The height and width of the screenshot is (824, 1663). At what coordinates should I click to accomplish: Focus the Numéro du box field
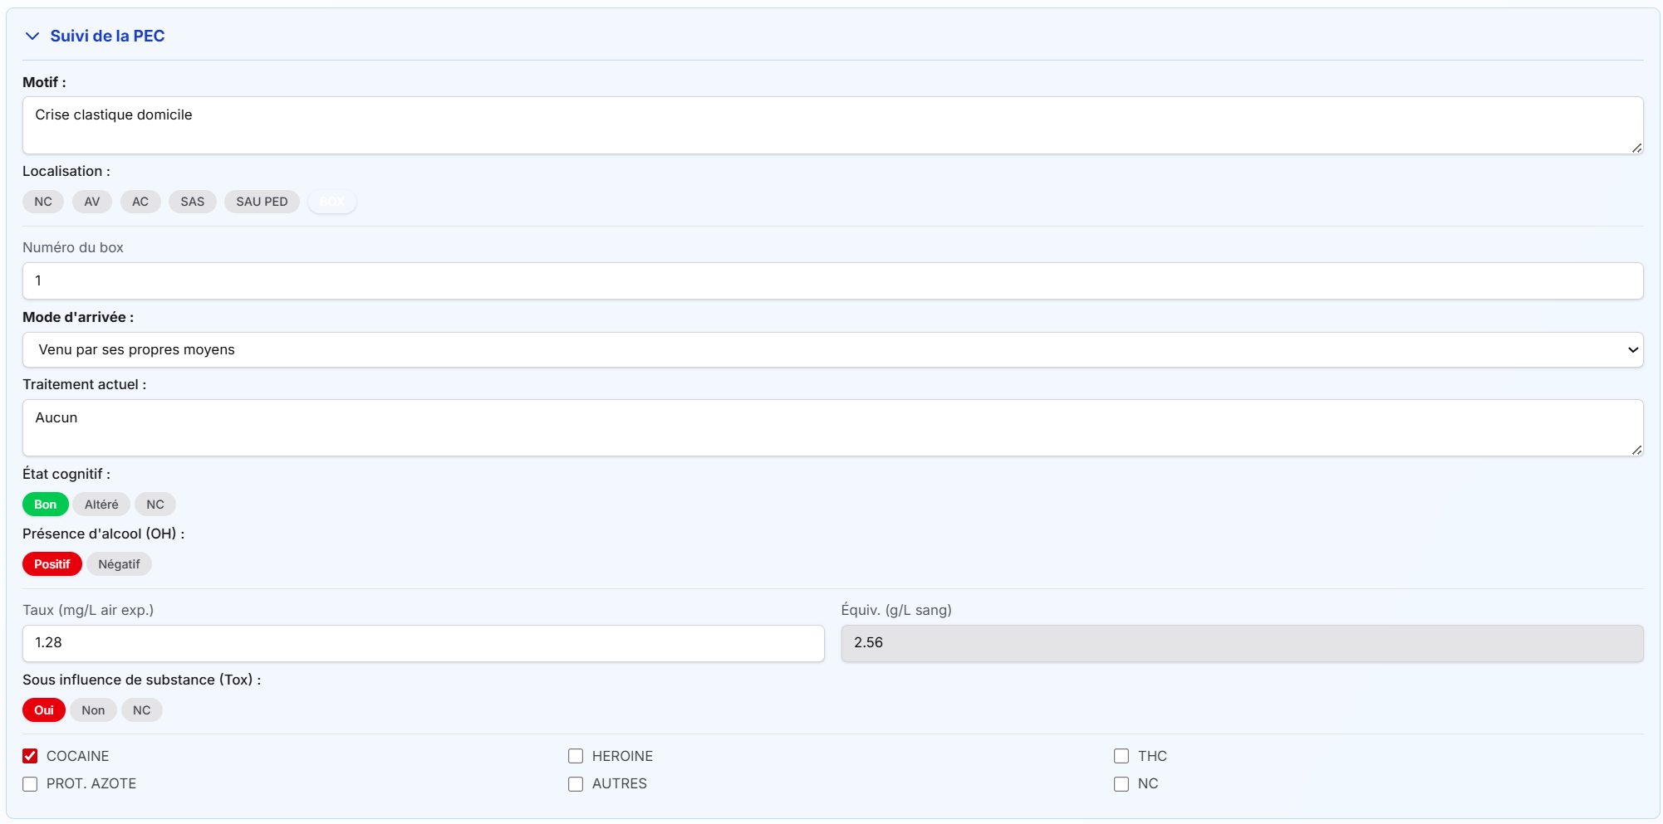(x=831, y=281)
